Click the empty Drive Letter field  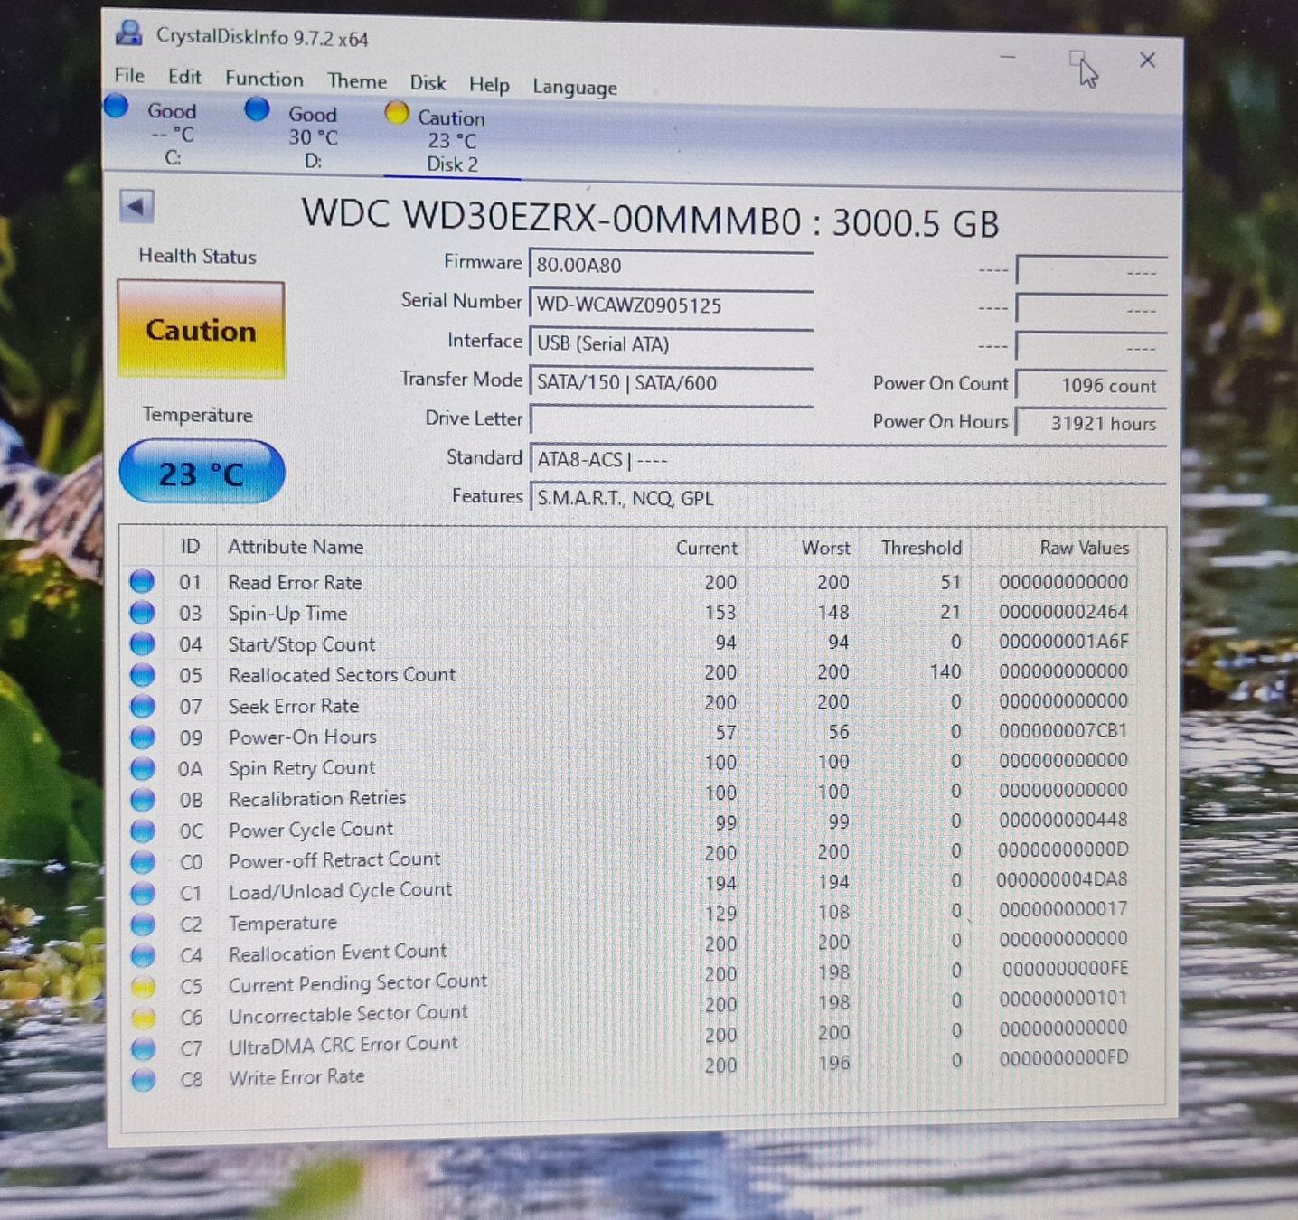point(671,419)
